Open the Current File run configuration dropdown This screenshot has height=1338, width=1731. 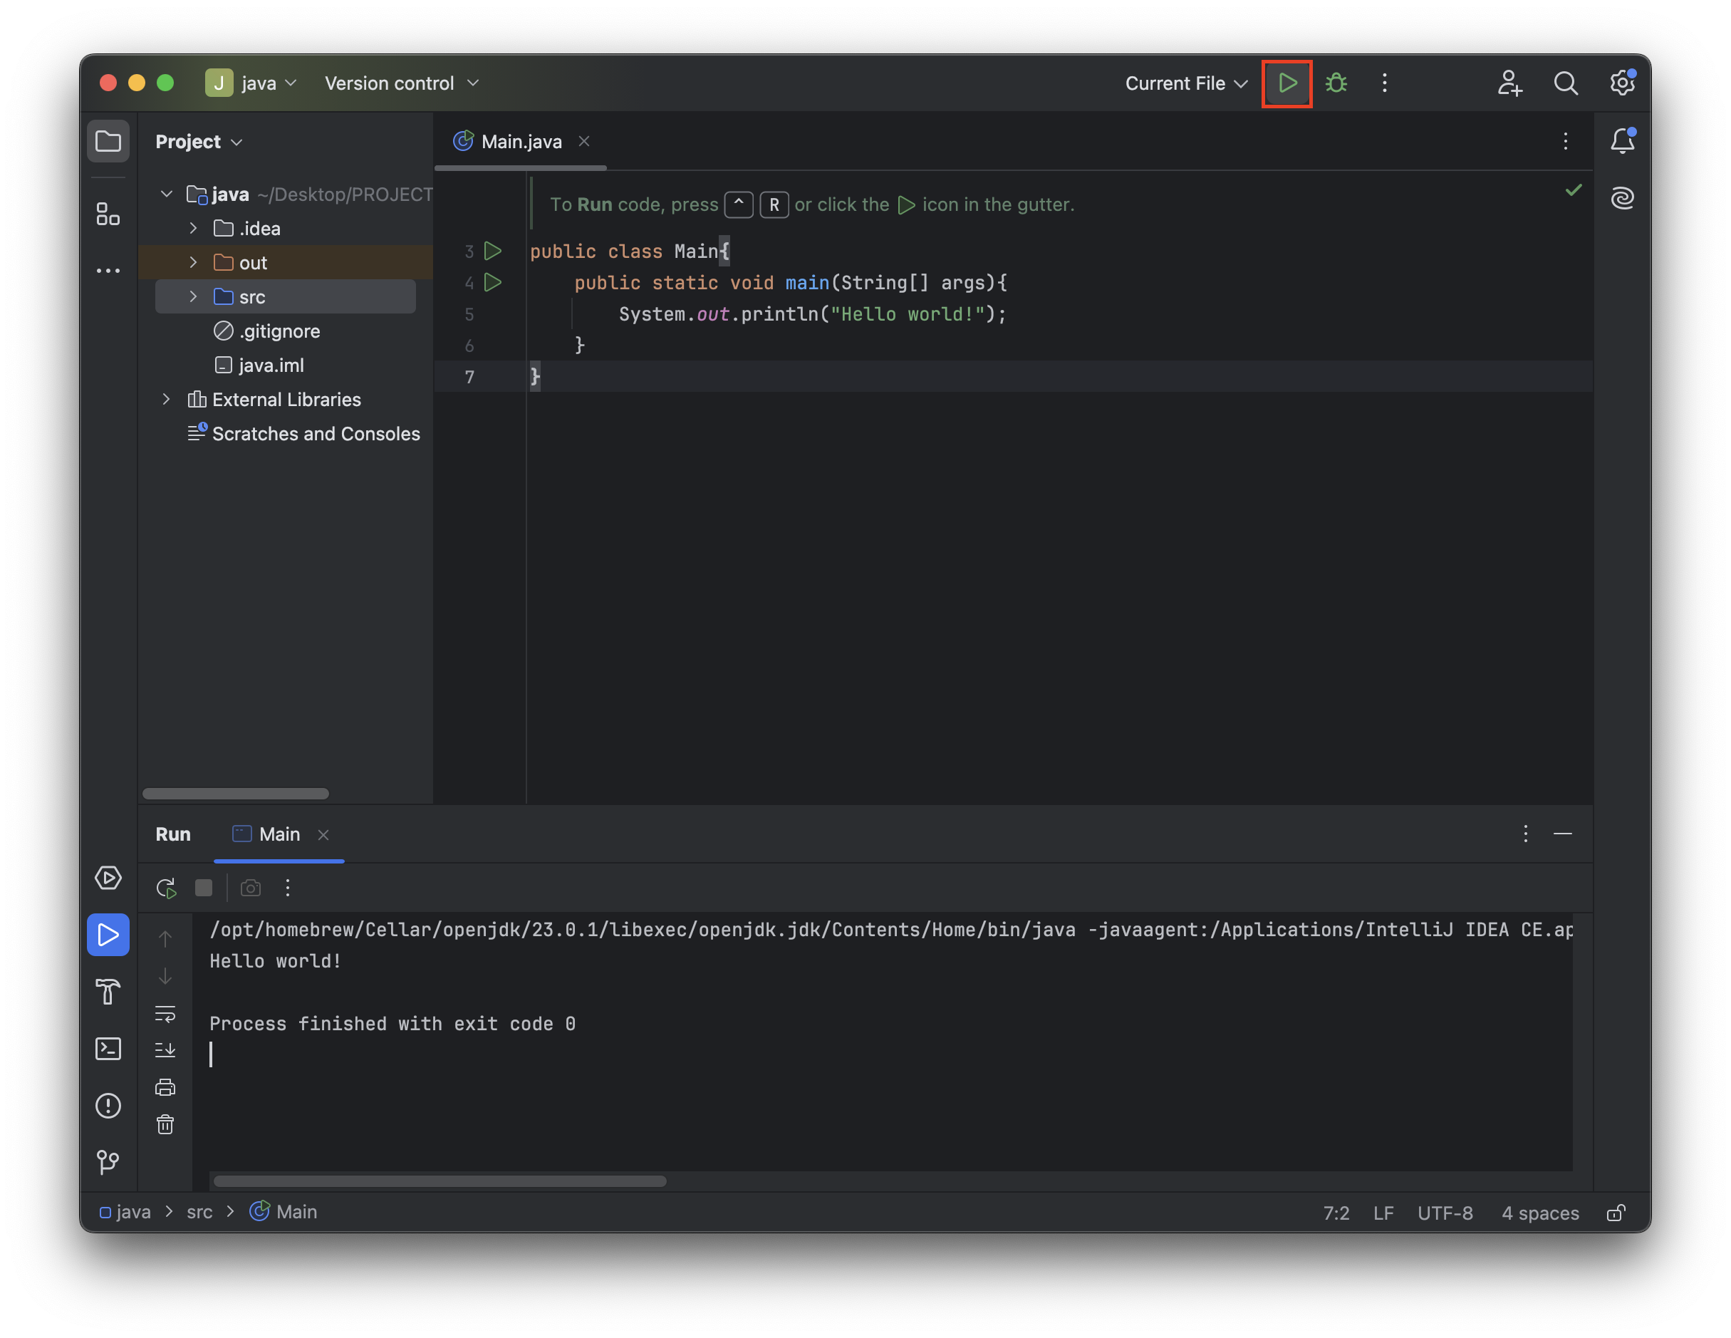pos(1186,83)
